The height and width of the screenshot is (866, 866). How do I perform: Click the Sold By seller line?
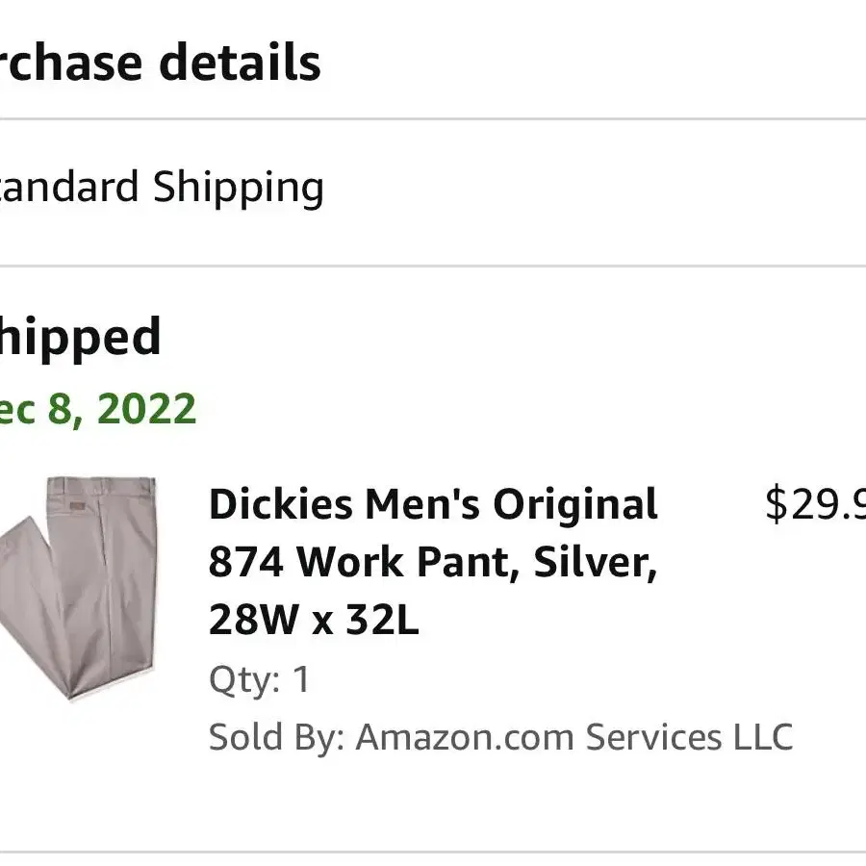pos(501,737)
